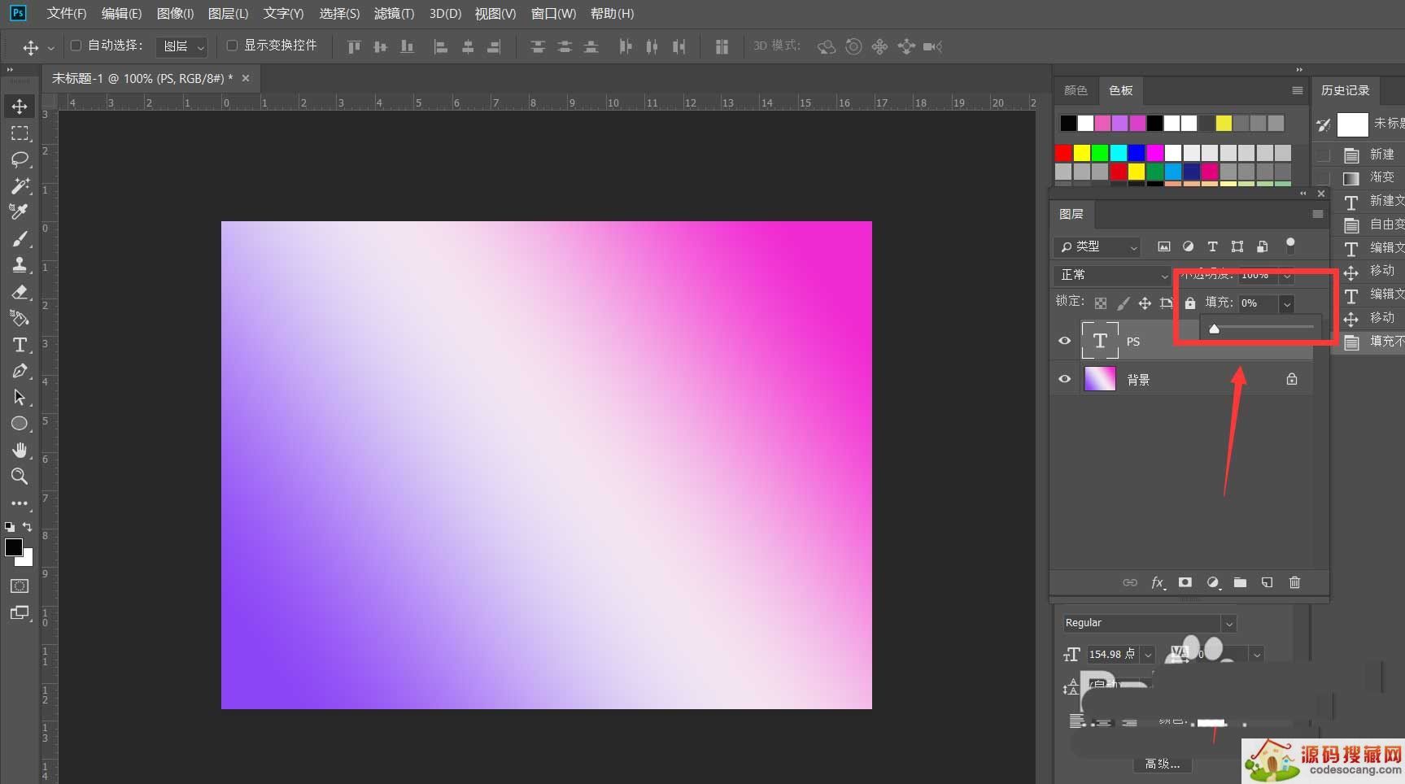Create new fill or adjustment layer
This screenshot has width=1405, height=784.
(x=1213, y=582)
